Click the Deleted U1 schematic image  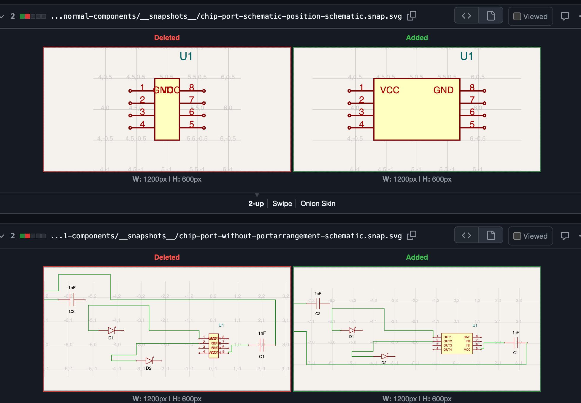coord(167,109)
